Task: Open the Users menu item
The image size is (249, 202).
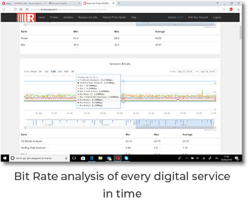Action: [41, 17]
